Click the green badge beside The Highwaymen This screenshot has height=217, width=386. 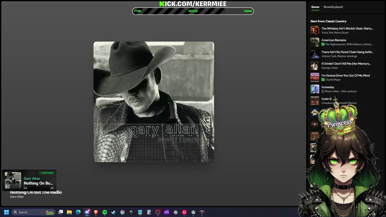(323, 44)
